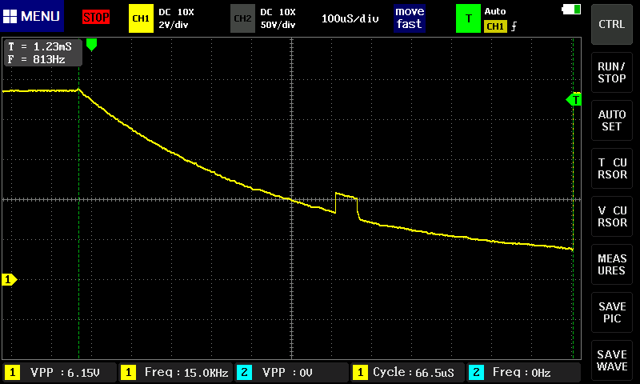Click the SAVE WAVE button
The width and height of the screenshot is (640, 384).
tap(611, 361)
